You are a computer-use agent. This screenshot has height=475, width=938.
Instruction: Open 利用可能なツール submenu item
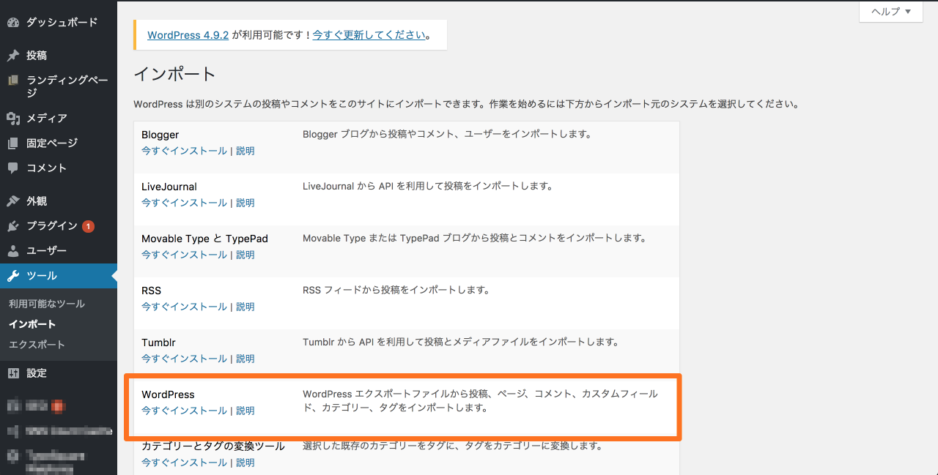47,304
